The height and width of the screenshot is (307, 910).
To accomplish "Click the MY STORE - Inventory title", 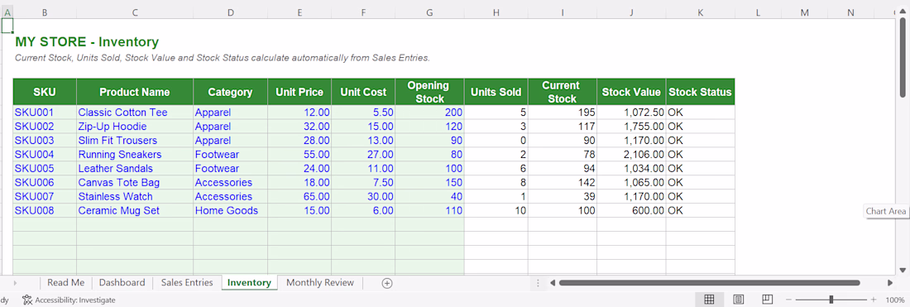I will point(87,41).
